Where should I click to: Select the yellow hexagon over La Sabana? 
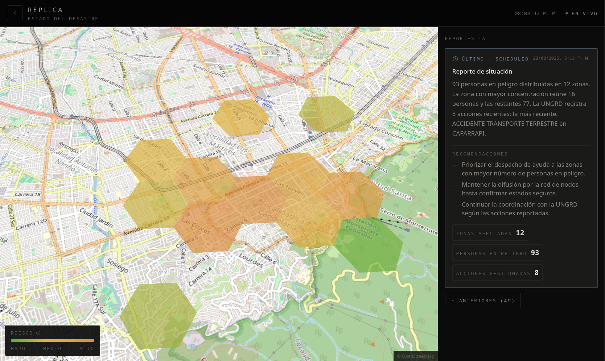coord(241,118)
